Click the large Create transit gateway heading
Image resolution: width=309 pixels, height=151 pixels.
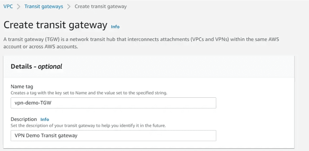click(55, 25)
